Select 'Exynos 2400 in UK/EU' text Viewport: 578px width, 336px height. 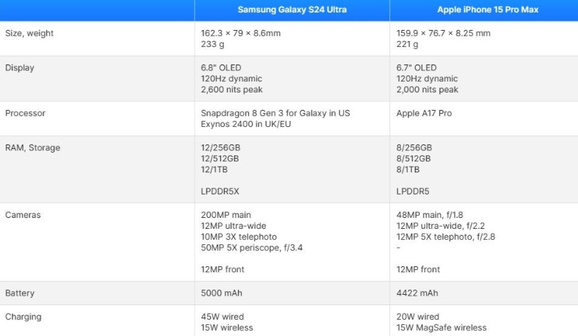[x=246, y=124]
